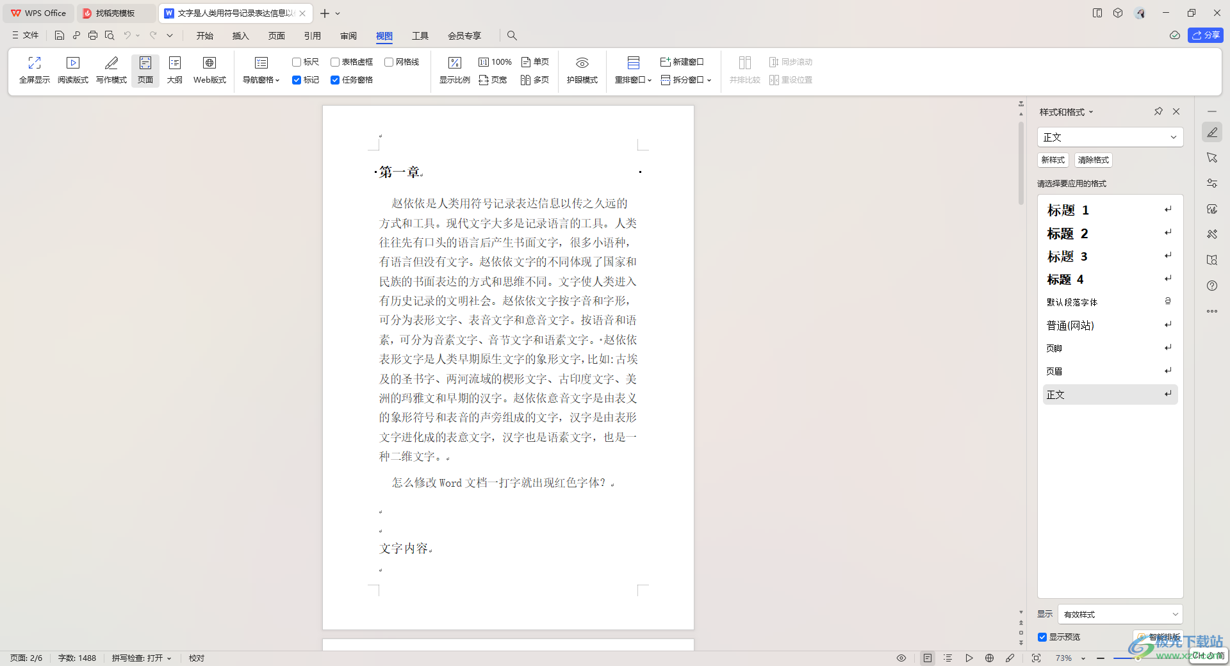The width and height of the screenshot is (1230, 666).
Task: Click 校对 in the status bar
Action: pyautogui.click(x=197, y=658)
